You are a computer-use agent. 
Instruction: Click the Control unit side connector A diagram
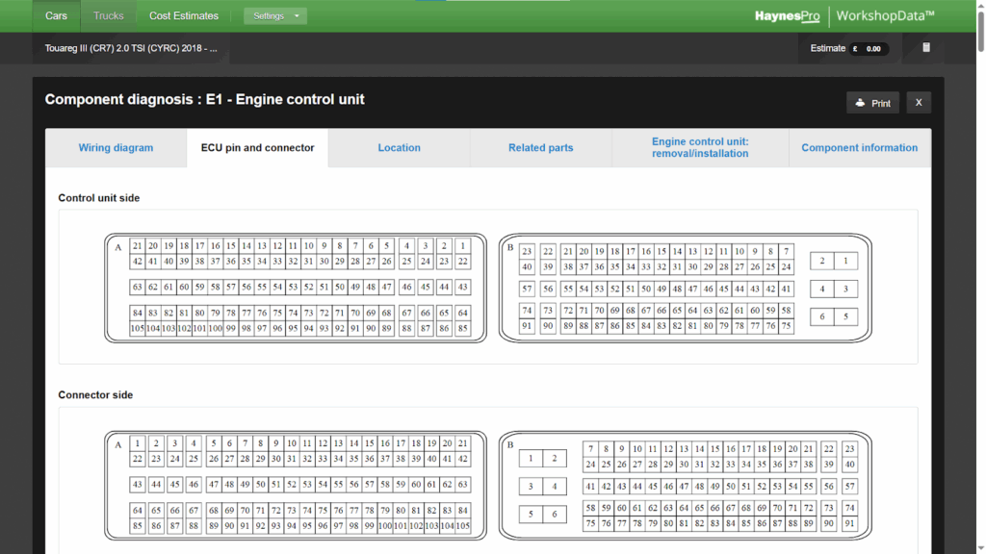296,288
